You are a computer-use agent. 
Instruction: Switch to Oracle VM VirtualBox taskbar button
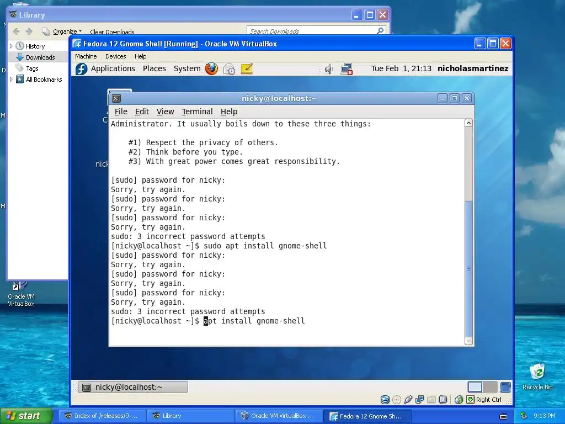tap(279, 416)
